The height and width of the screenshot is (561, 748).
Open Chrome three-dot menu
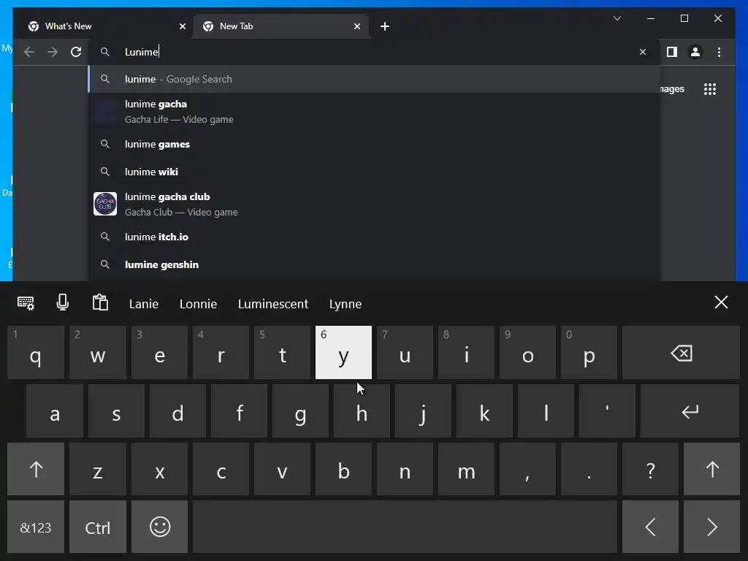click(719, 52)
